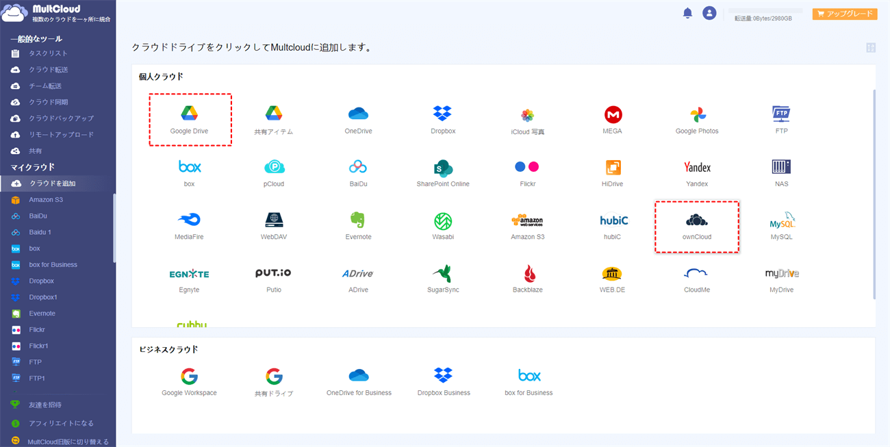Select the OneDrive cloud icon

358,120
